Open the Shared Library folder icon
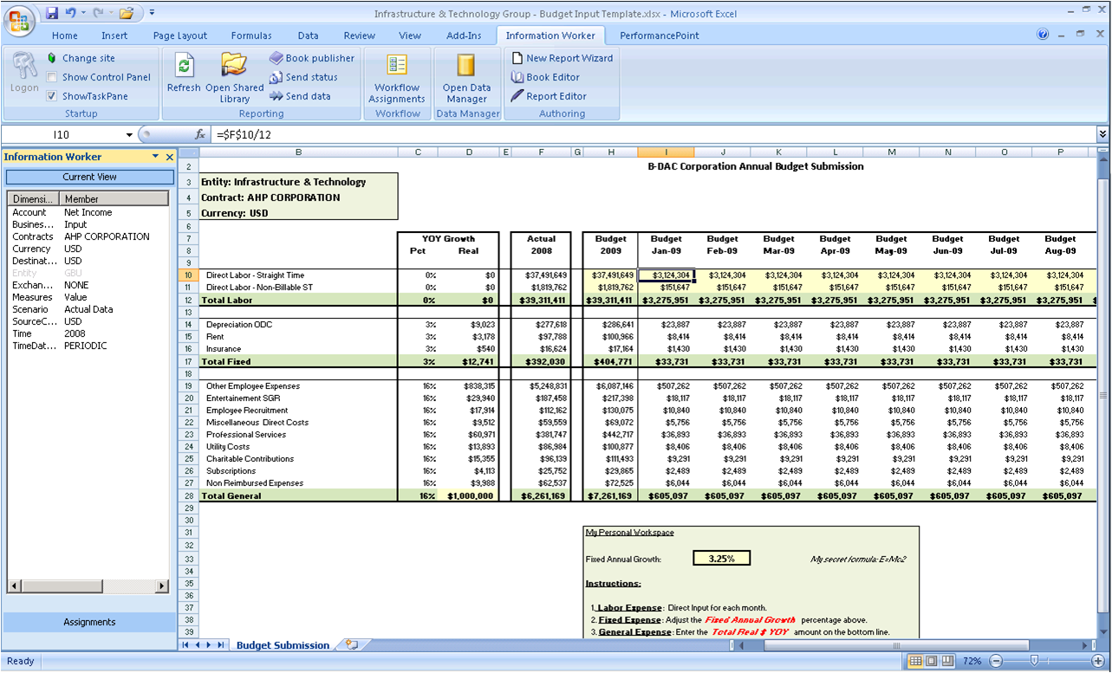The height and width of the screenshot is (673, 1112). 234,67
